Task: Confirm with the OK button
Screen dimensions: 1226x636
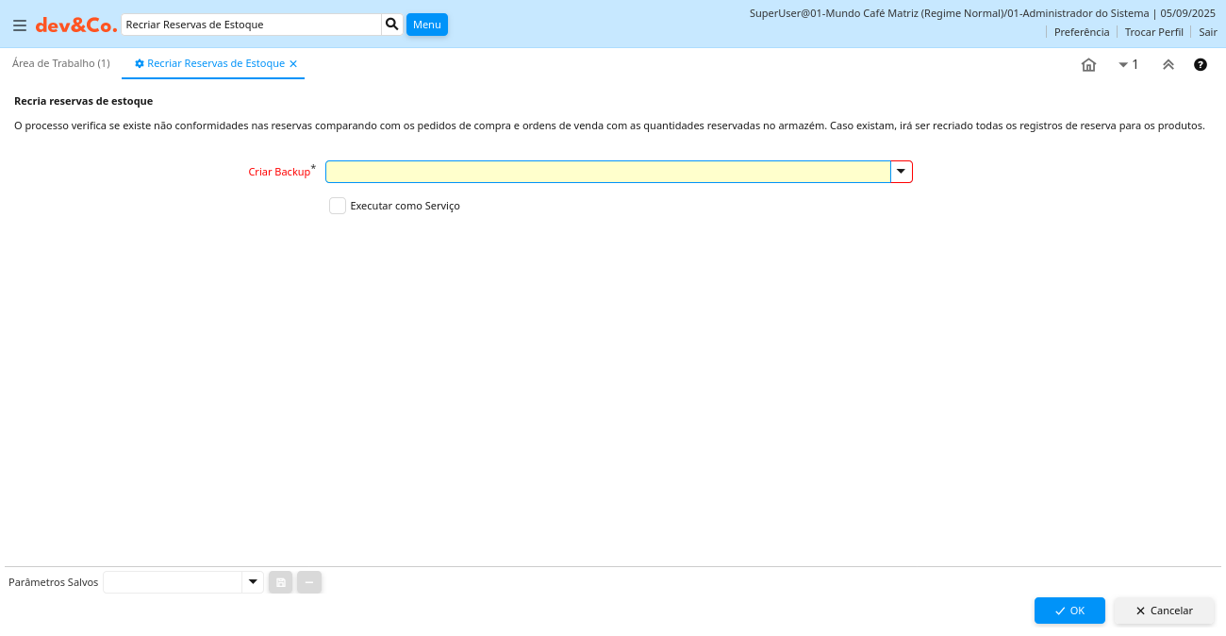Action: [x=1069, y=611]
